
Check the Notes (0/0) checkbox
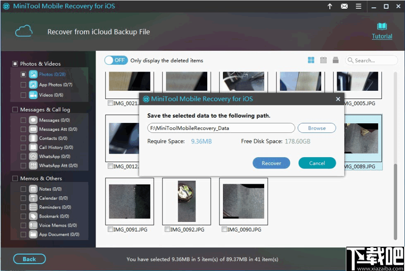[23, 189]
